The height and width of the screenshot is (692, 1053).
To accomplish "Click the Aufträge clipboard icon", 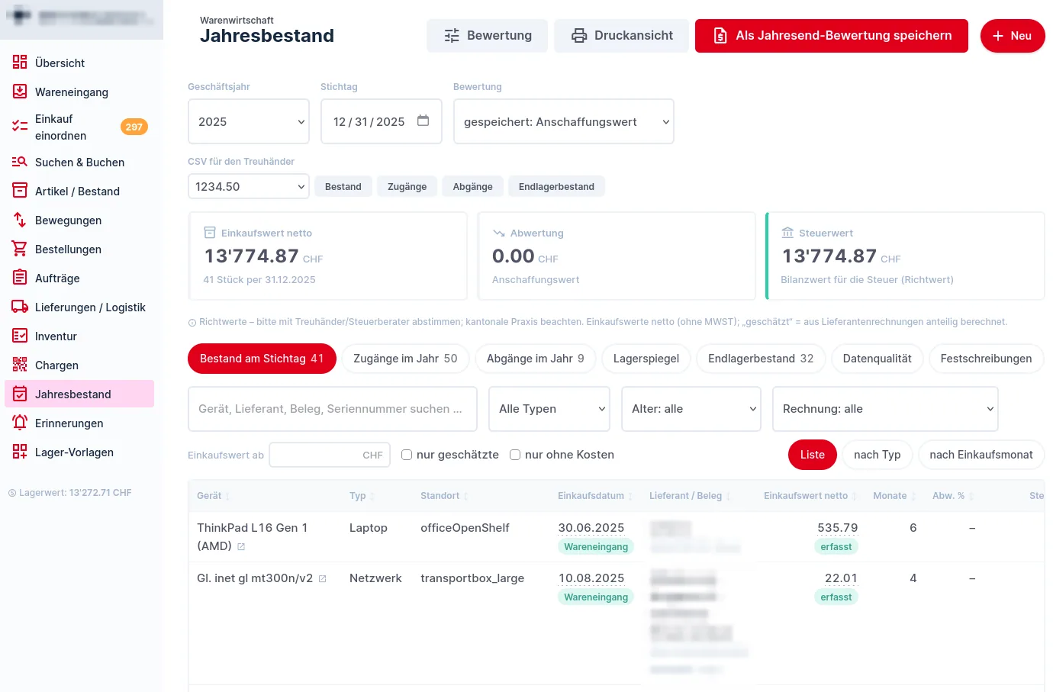I will tap(20, 278).
